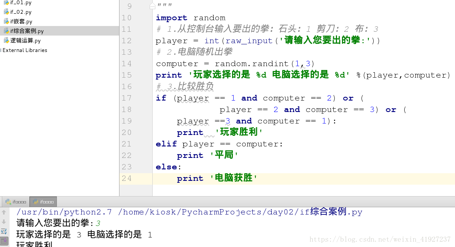455x247 pixels.
Task: Click line number 17 in the gutter
Action: (126, 98)
